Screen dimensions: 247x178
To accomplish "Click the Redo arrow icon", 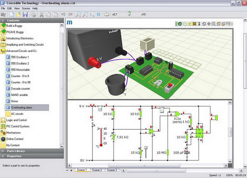I will point(70,14).
